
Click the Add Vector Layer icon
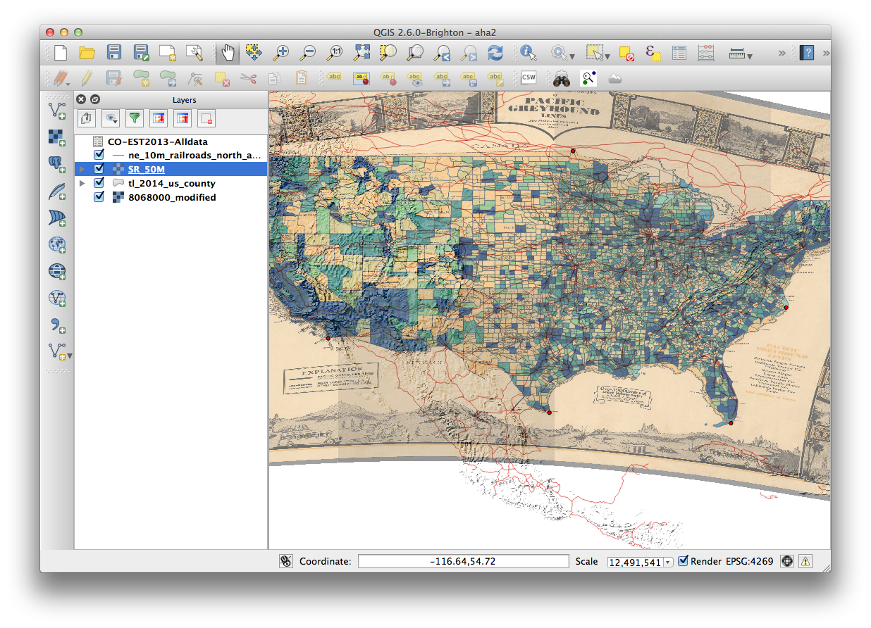57,111
